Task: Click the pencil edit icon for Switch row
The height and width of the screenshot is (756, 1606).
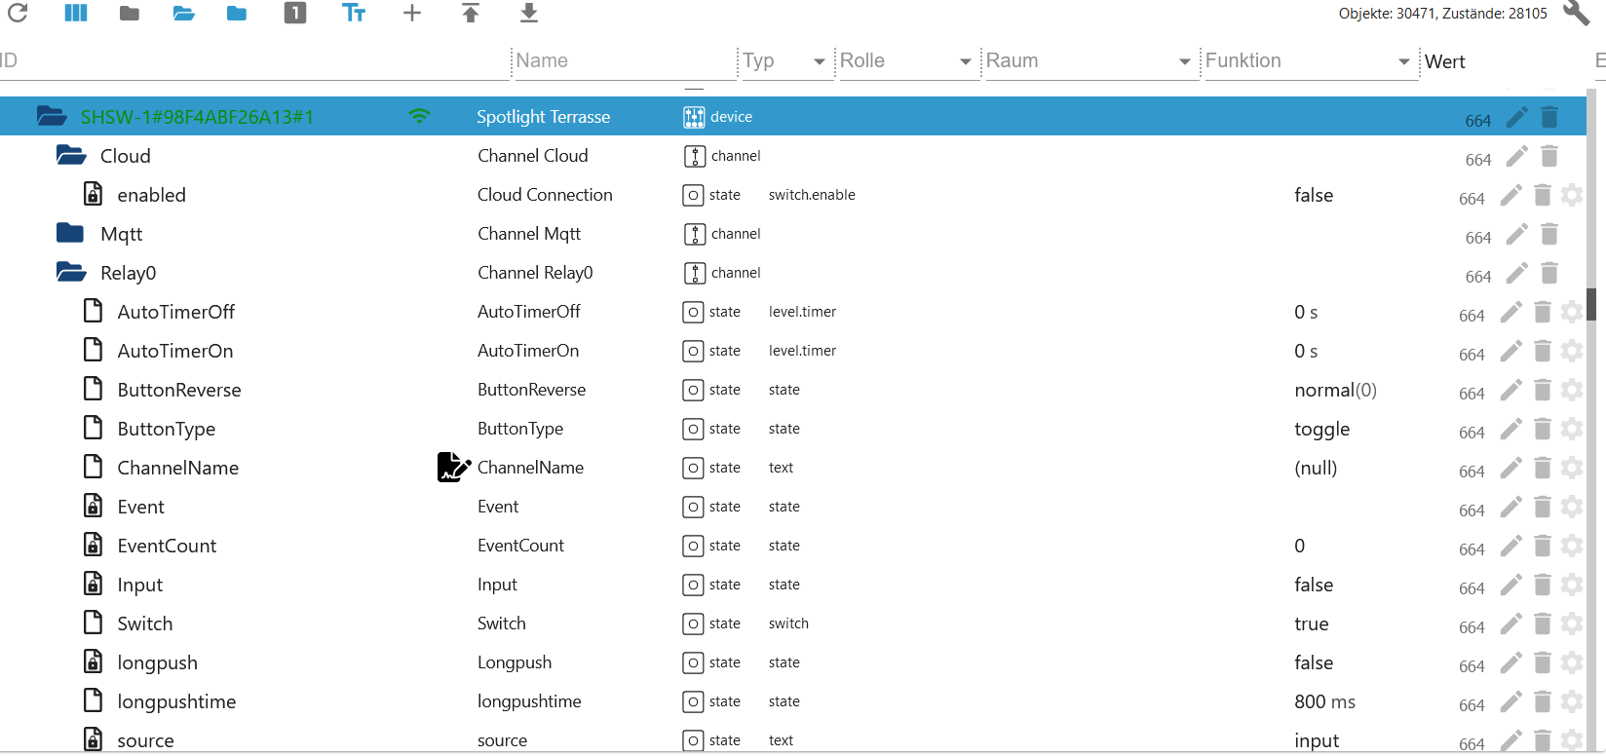Action: point(1510,624)
